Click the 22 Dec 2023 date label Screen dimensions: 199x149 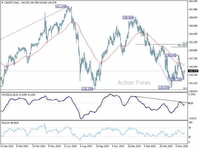7,146
